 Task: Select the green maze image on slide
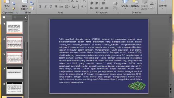(x=137, y=86)
